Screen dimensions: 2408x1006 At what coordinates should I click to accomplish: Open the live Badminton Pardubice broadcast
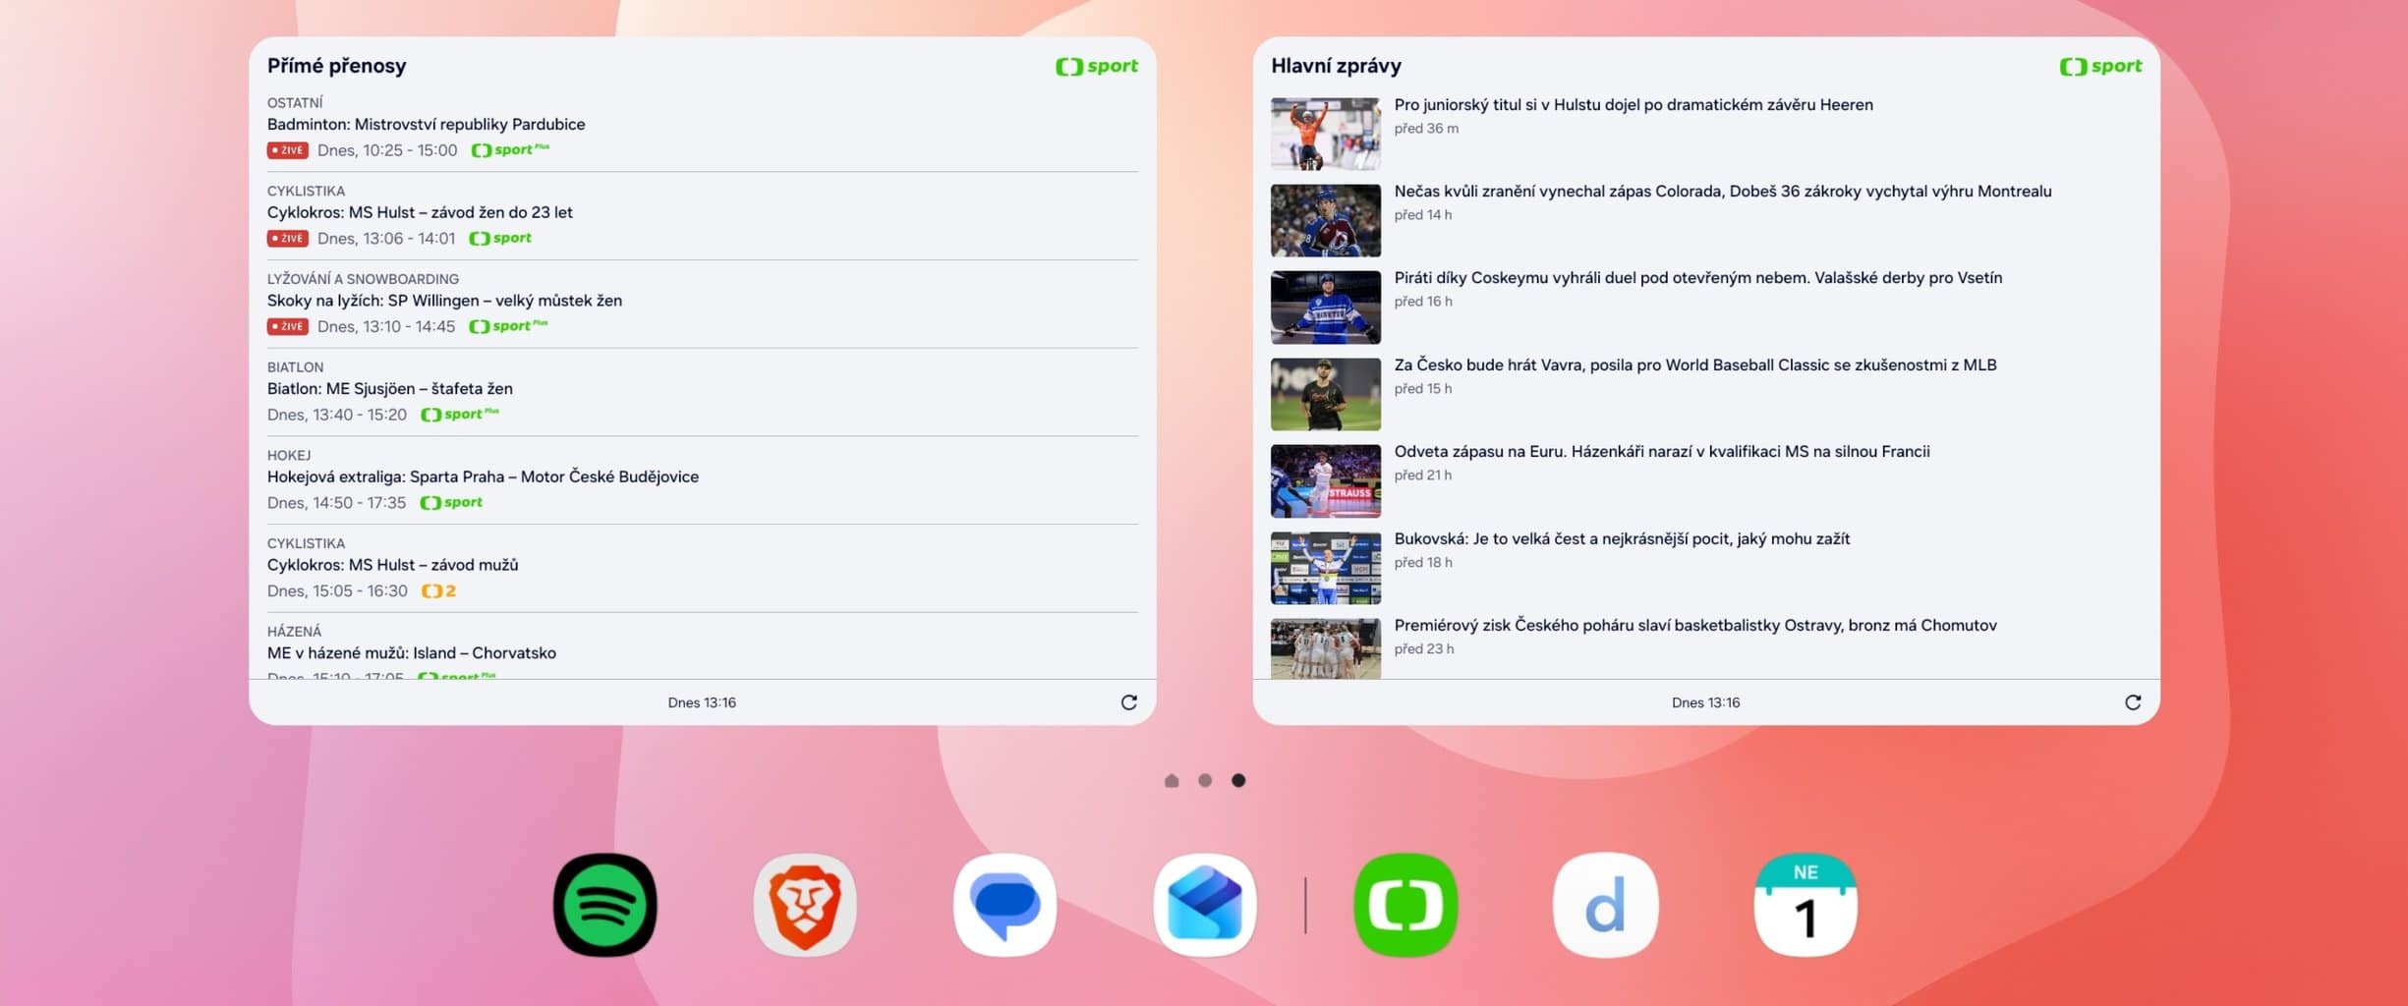(426, 125)
